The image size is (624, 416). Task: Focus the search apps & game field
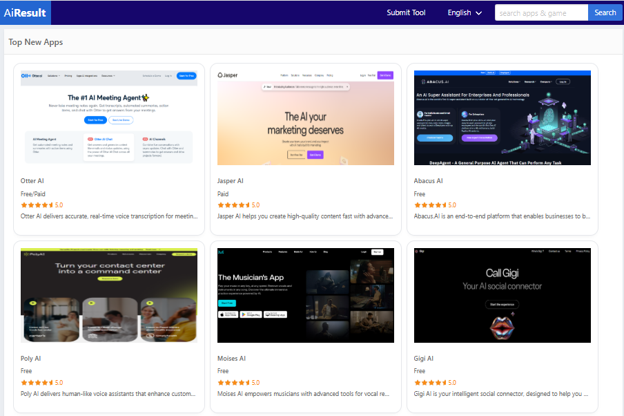[541, 12]
